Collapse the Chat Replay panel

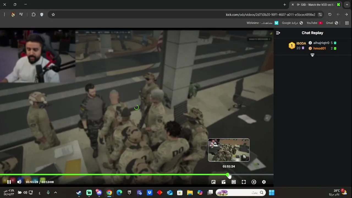[x=278, y=33]
